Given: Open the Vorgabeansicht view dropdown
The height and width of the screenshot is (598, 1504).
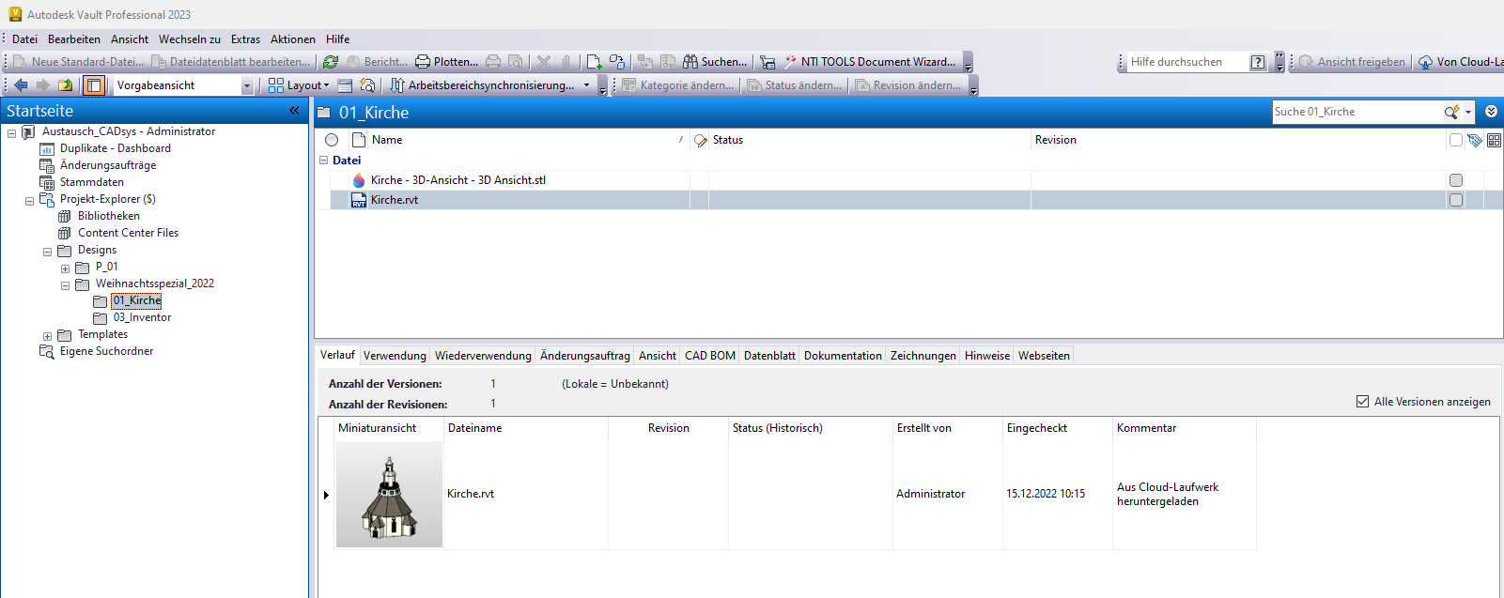Looking at the screenshot, I should (247, 85).
